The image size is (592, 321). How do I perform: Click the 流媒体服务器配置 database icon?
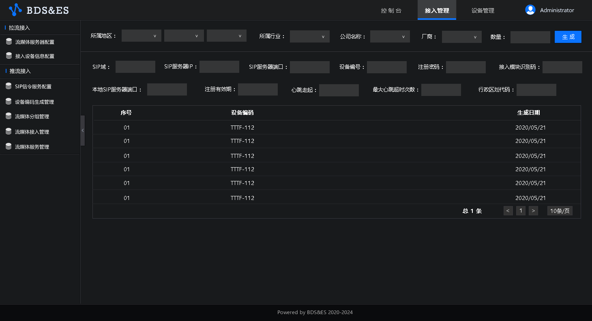point(9,41)
